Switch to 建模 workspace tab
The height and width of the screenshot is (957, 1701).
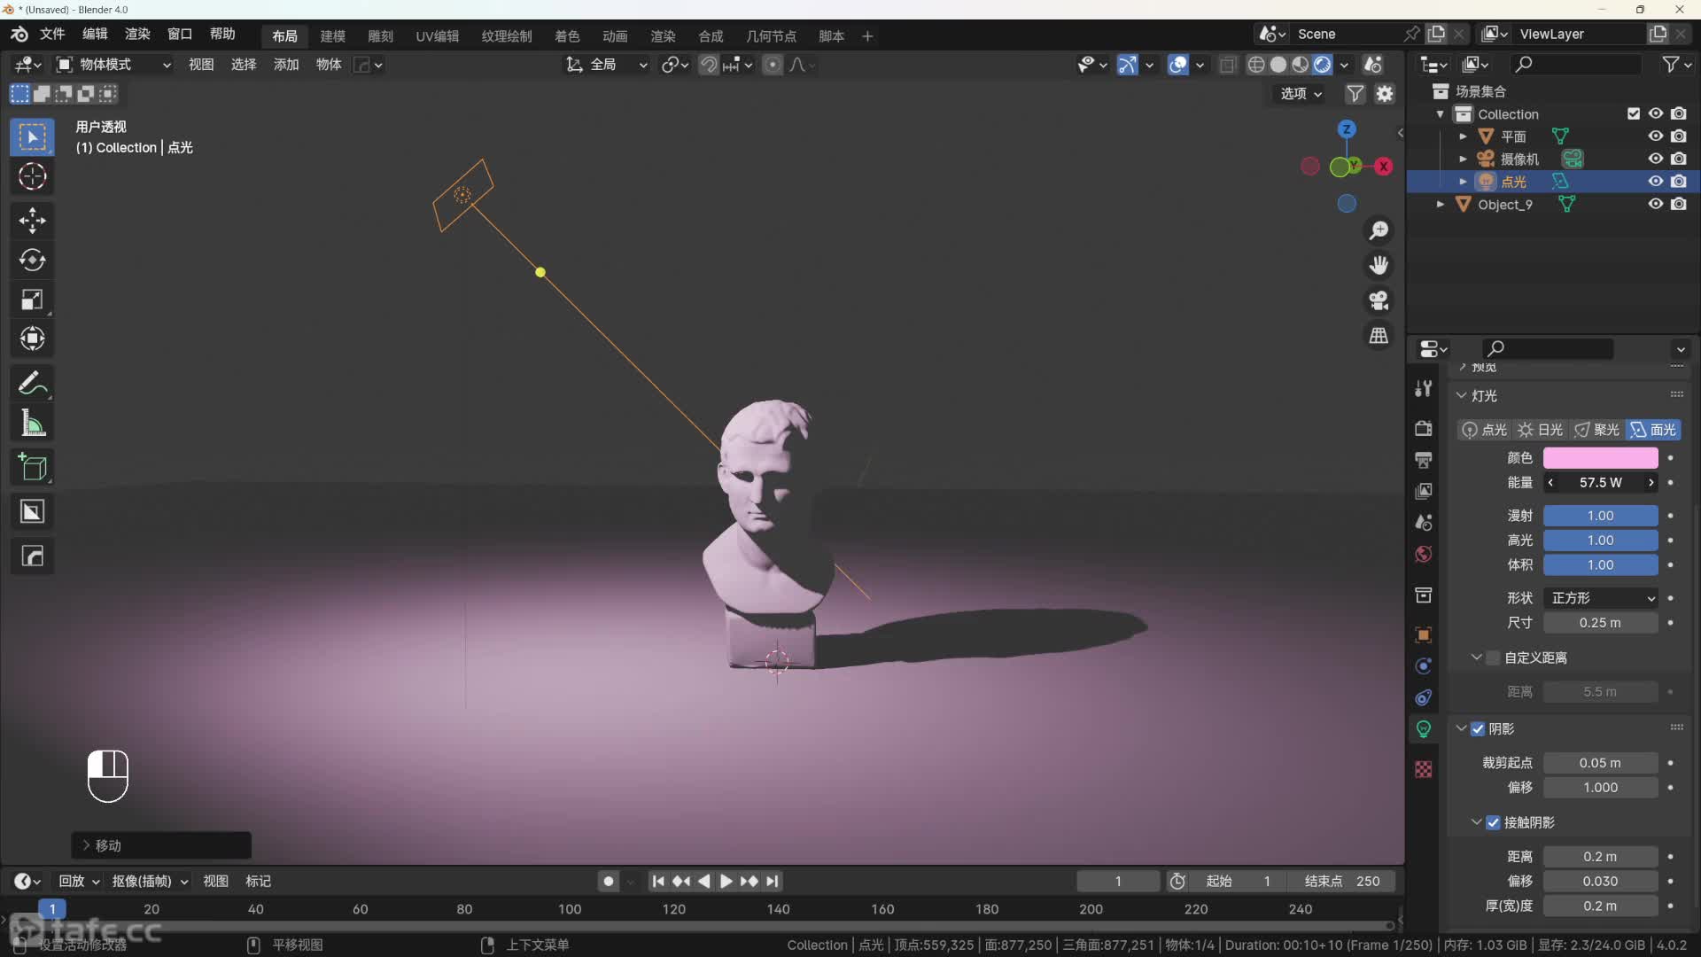(x=332, y=36)
